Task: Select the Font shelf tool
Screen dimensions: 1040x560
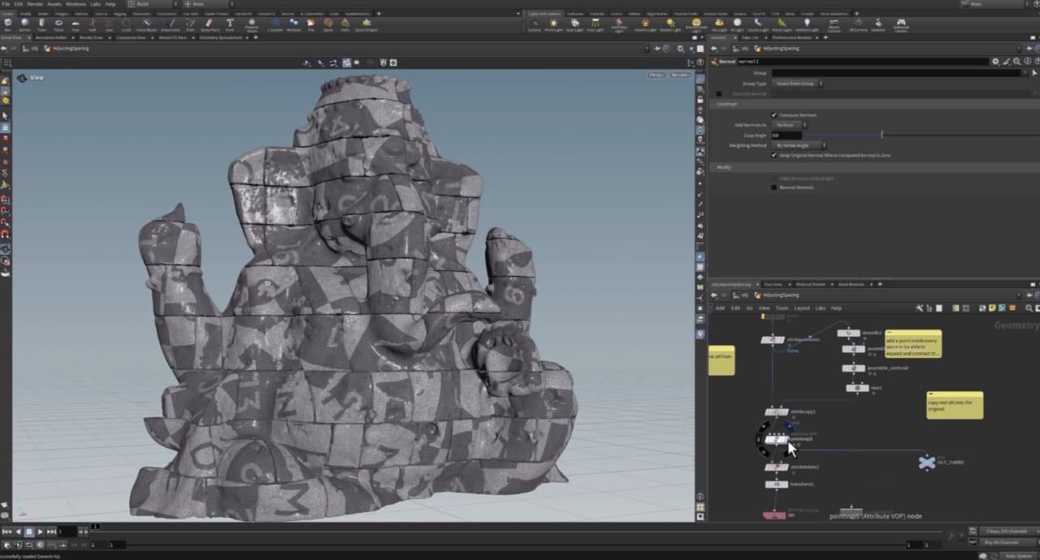Action: [x=230, y=24]
